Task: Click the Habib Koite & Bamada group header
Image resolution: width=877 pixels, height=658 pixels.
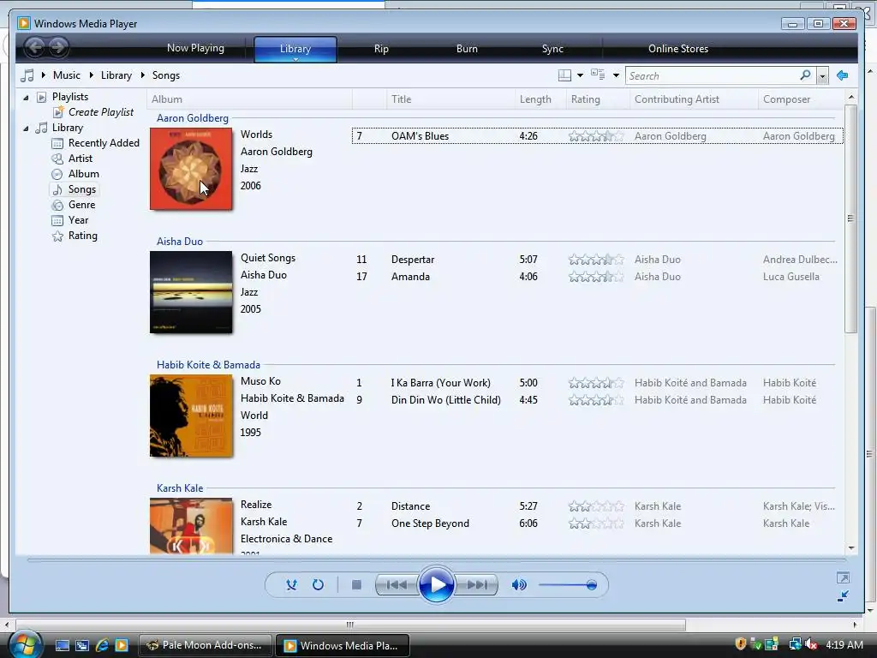Action: pos(208,365)
